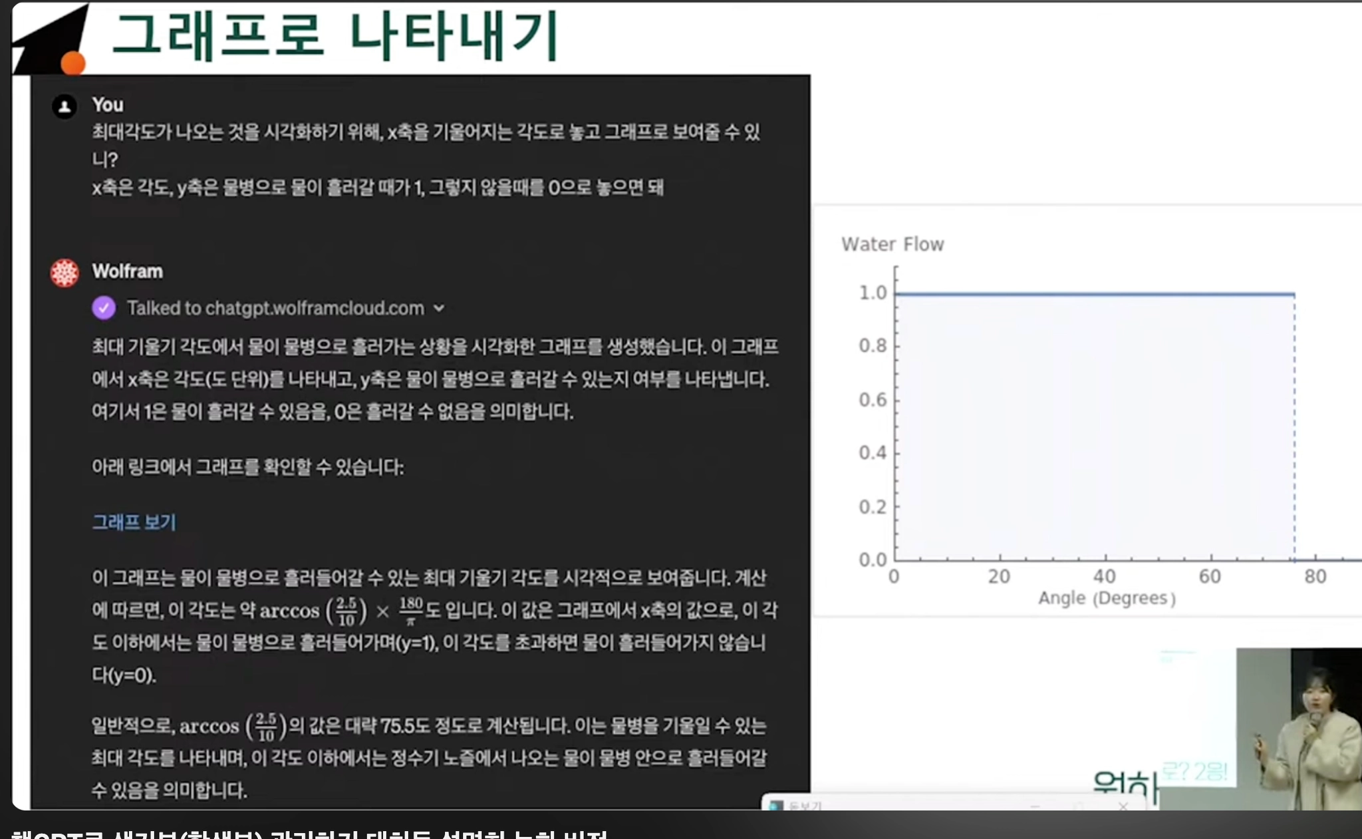This screenshot has width=1362, height=839.
Task: Click the You user avatar icon
Action: (65, 106)
